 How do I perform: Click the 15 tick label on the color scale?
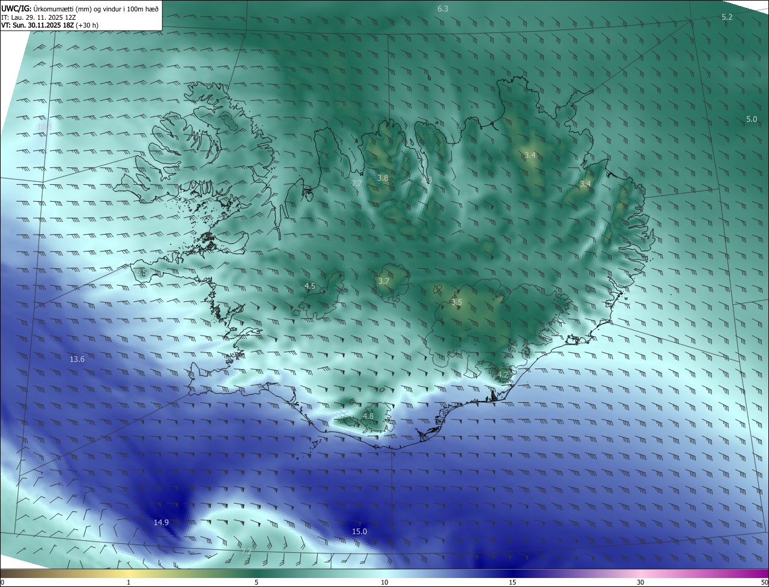click(x=512, y=582)
